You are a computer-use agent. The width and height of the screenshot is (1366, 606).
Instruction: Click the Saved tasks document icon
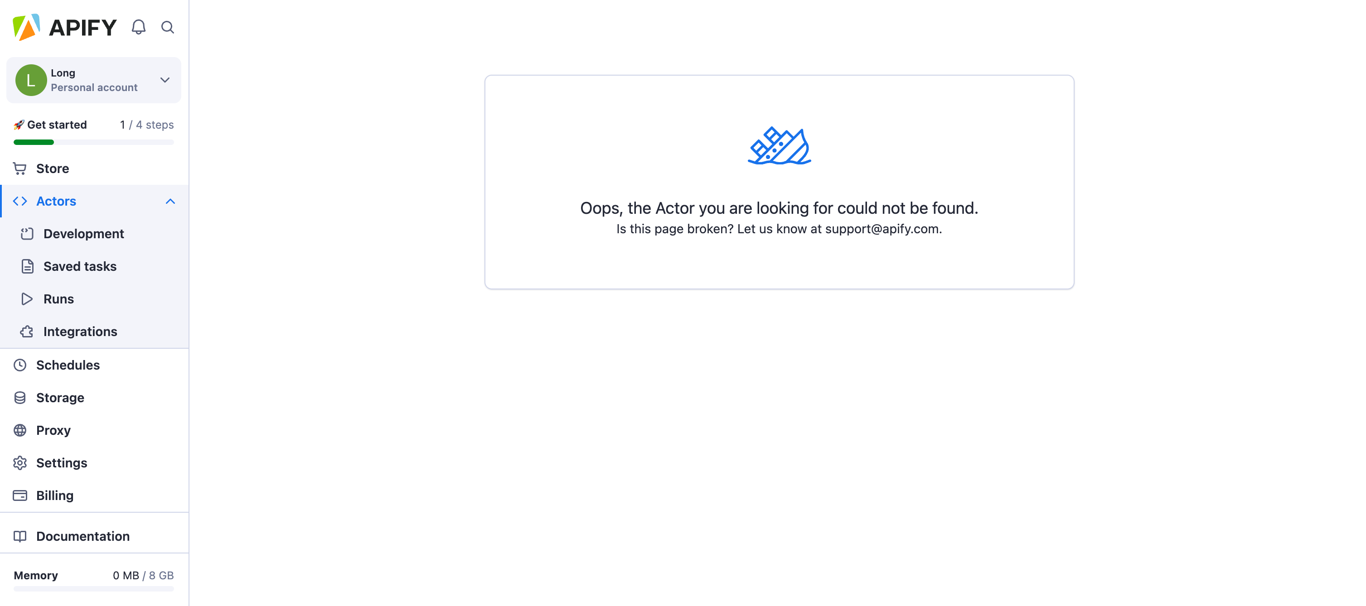pos(27,266)
